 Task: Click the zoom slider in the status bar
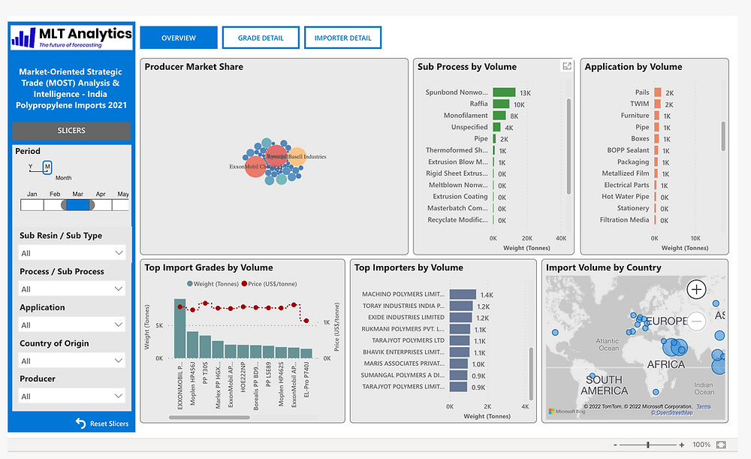(x=648, y=445)
